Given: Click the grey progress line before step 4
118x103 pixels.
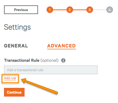Looking at the screenshot, I should point(100,10).
